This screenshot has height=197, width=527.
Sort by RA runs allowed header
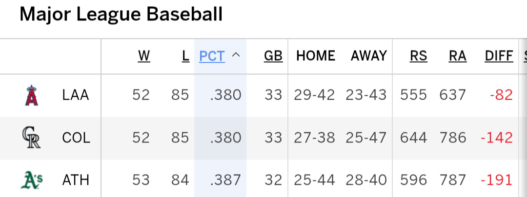pos(457,56)
